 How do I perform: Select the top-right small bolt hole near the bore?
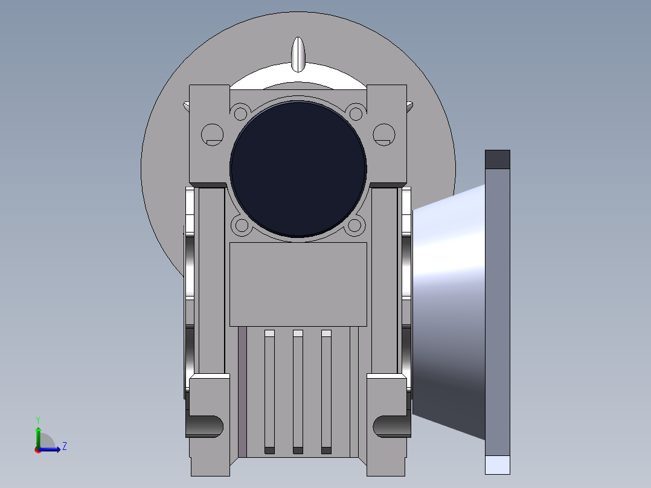click(x=356, y=113)
